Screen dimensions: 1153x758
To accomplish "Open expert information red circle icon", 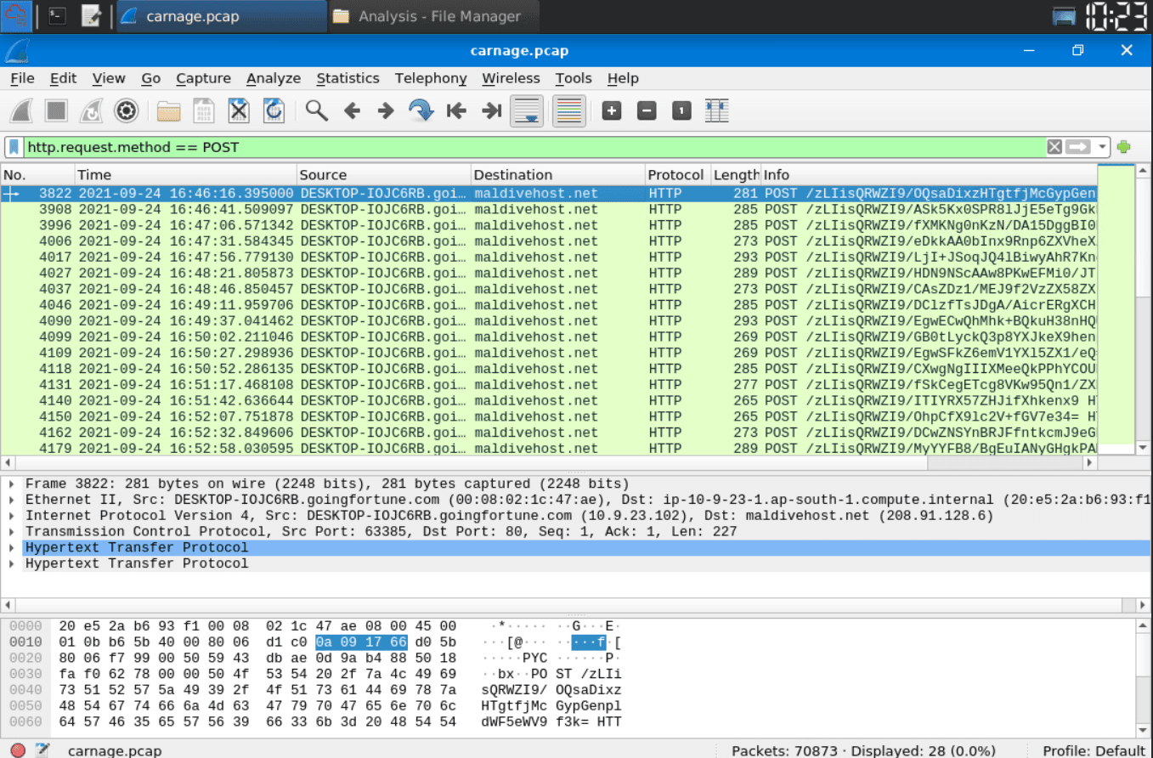I will pyautogui.click(x=18, y=750).
